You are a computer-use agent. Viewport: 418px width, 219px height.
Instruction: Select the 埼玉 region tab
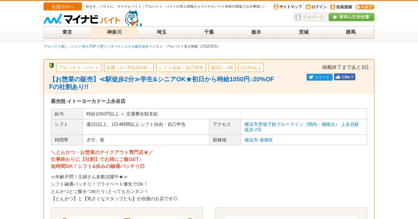coord(162,32)
